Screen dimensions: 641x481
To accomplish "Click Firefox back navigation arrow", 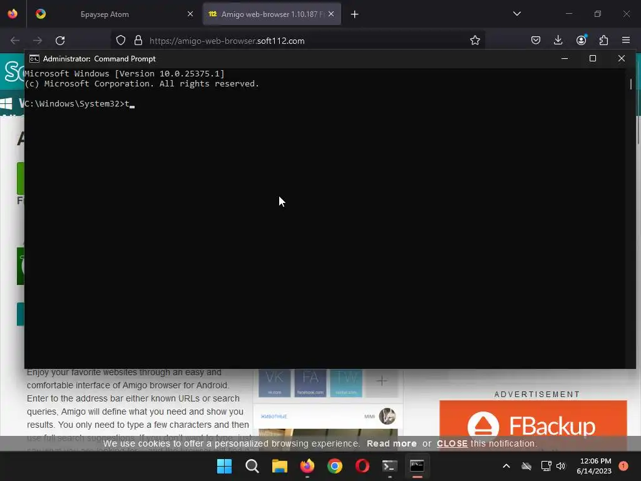I will pos(15,41).
